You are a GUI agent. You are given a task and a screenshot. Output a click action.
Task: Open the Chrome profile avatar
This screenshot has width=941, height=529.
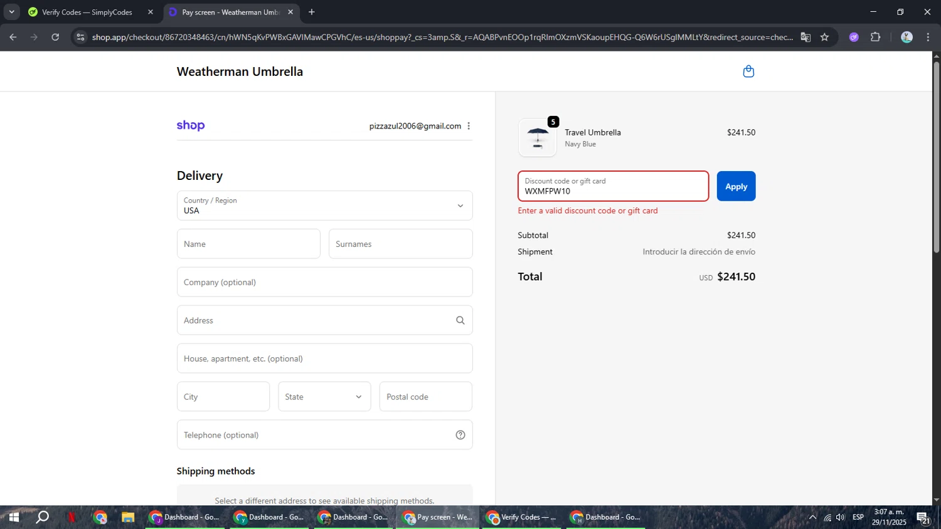[x=906, y=37]
